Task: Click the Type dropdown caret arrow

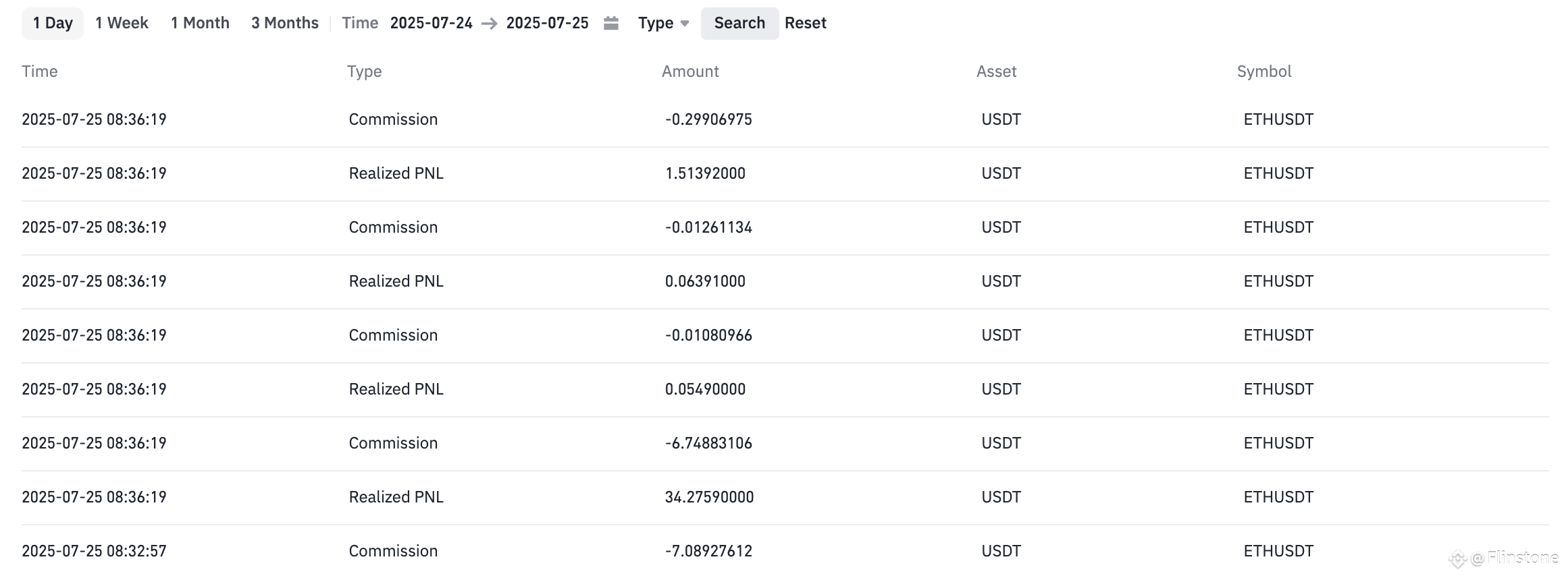Action: point(684,24)
